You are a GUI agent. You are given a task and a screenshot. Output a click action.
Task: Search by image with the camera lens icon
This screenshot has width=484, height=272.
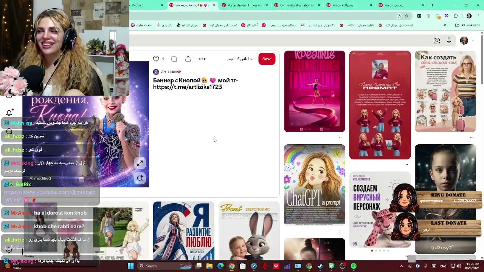point(437,41)
